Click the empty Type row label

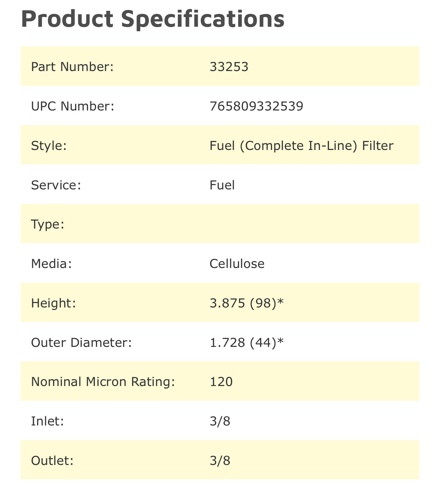click(48, 224)
